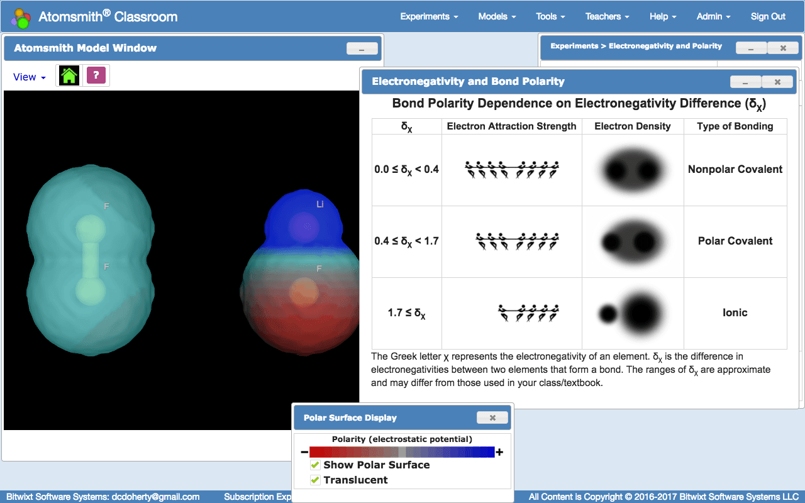Click the blue end of polarity color scale

pos(484,451)
